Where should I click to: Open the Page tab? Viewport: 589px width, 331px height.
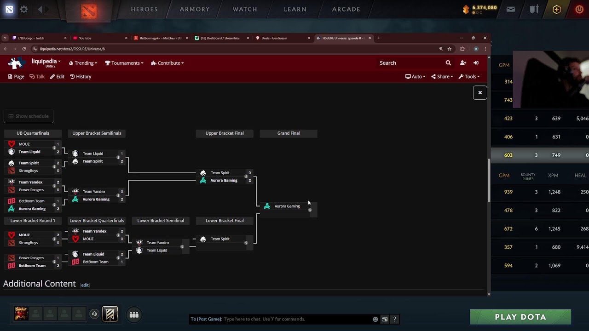pos(16,77)
